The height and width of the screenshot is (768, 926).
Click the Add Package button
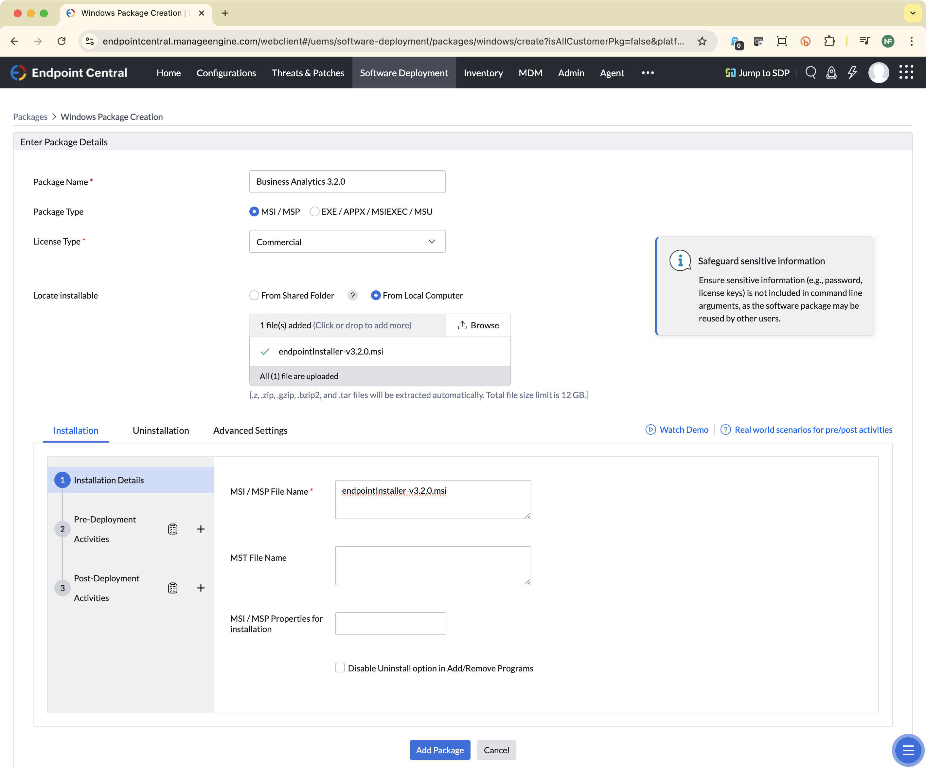point(440,750)
